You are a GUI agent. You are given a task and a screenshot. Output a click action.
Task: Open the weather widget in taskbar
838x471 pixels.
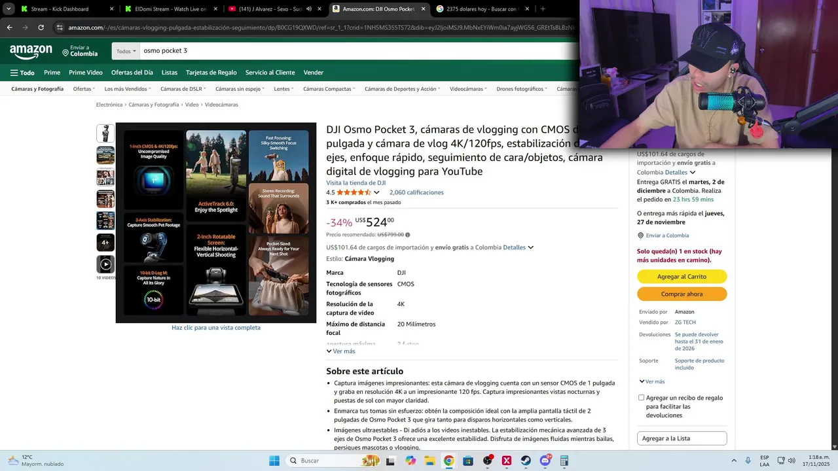click(37, 461)
